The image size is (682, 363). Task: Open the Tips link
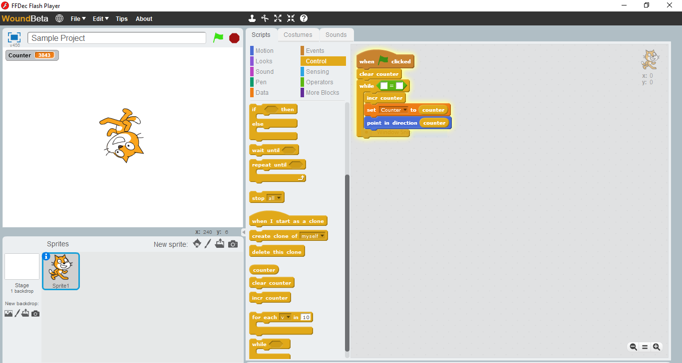tap(121, 19)
